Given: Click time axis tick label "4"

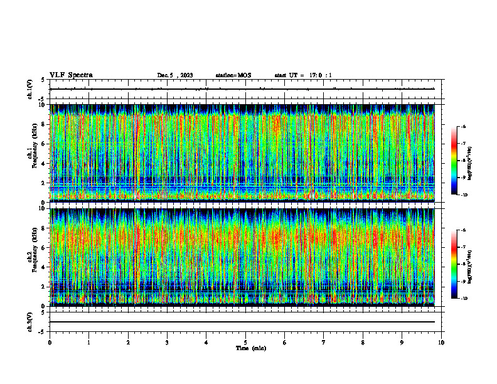Looking at the screenshot, I should (x=206, y=343).
